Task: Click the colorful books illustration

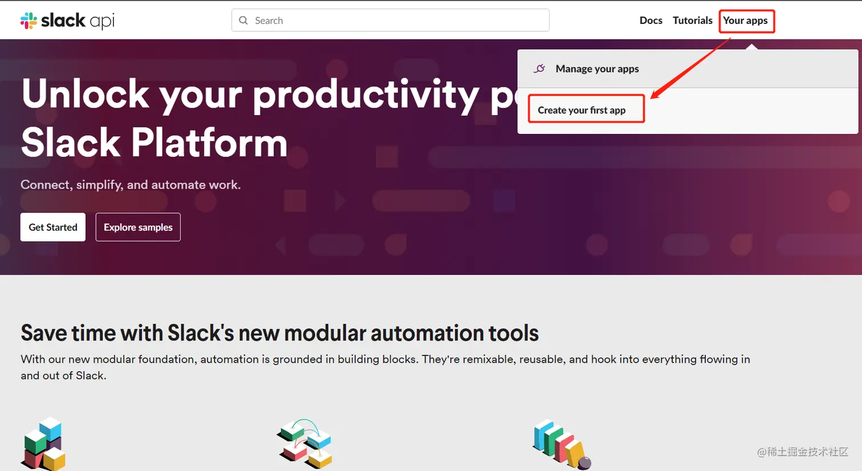Action: (x=561, y=444)
